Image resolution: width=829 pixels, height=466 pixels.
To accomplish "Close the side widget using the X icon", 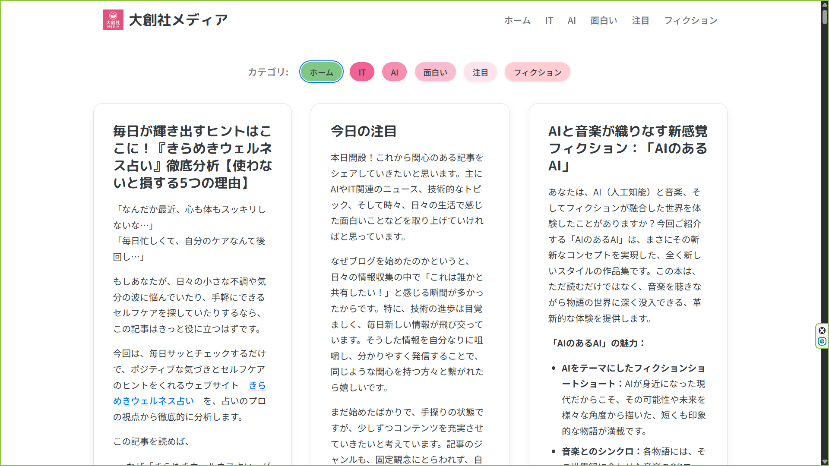I will coord(823,331).
